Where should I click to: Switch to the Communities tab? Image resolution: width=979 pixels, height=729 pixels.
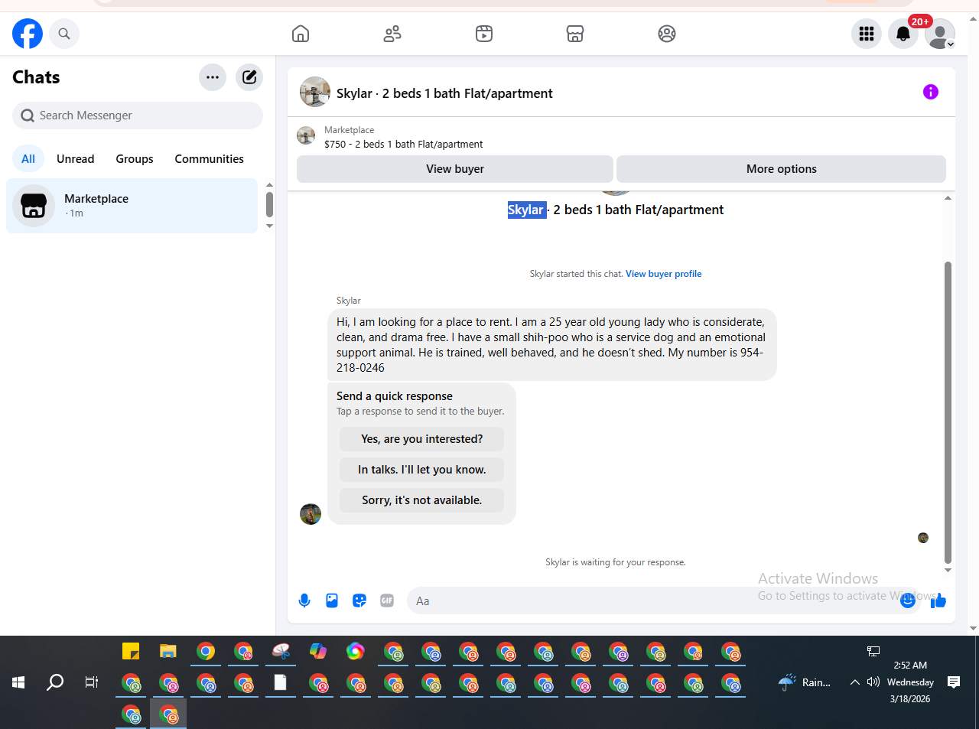(209, 159)
